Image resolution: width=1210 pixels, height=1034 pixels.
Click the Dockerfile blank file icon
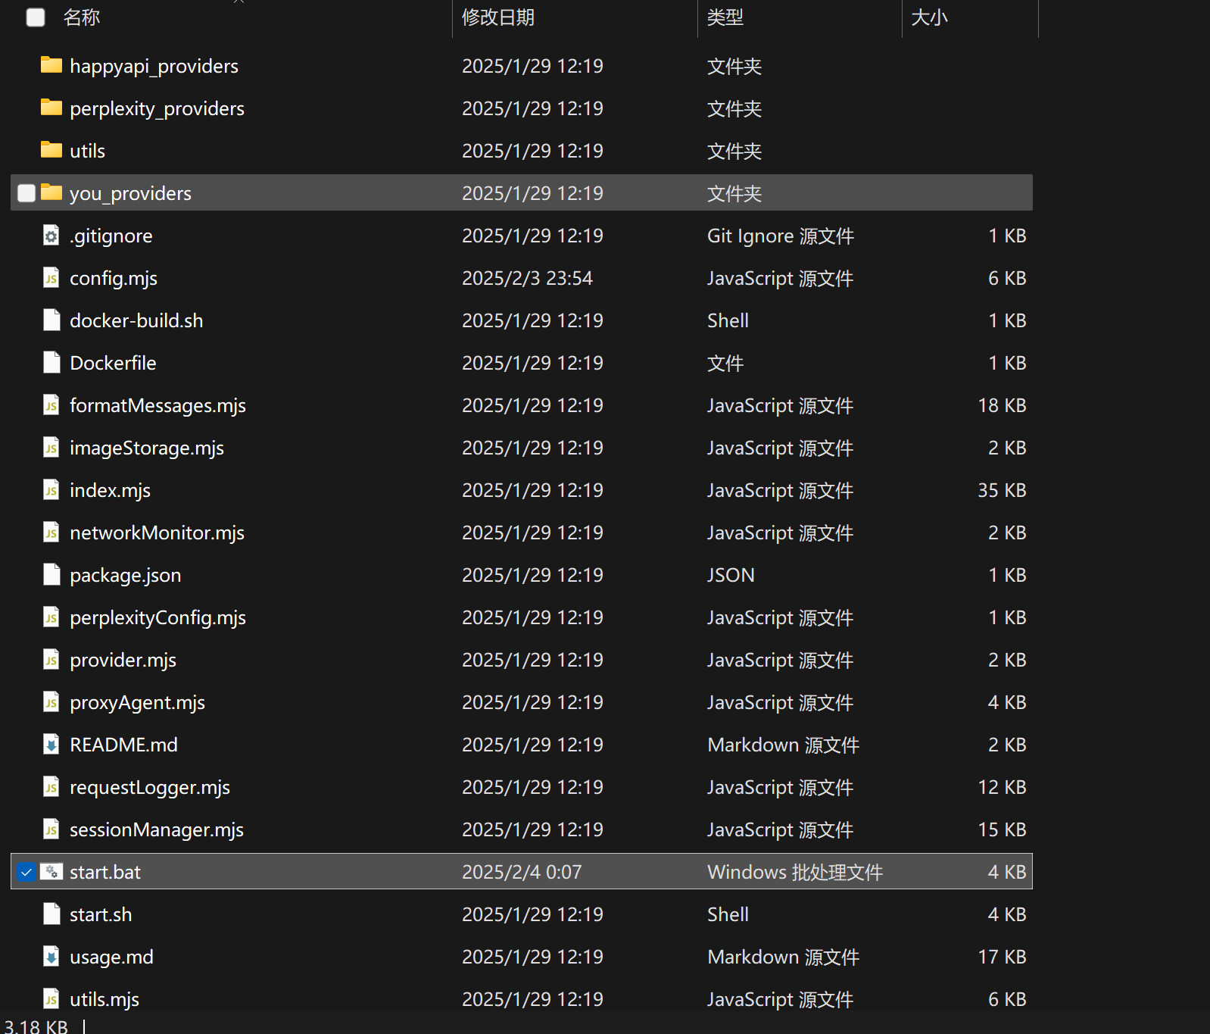pyautogui.click(x=51, y=363)
